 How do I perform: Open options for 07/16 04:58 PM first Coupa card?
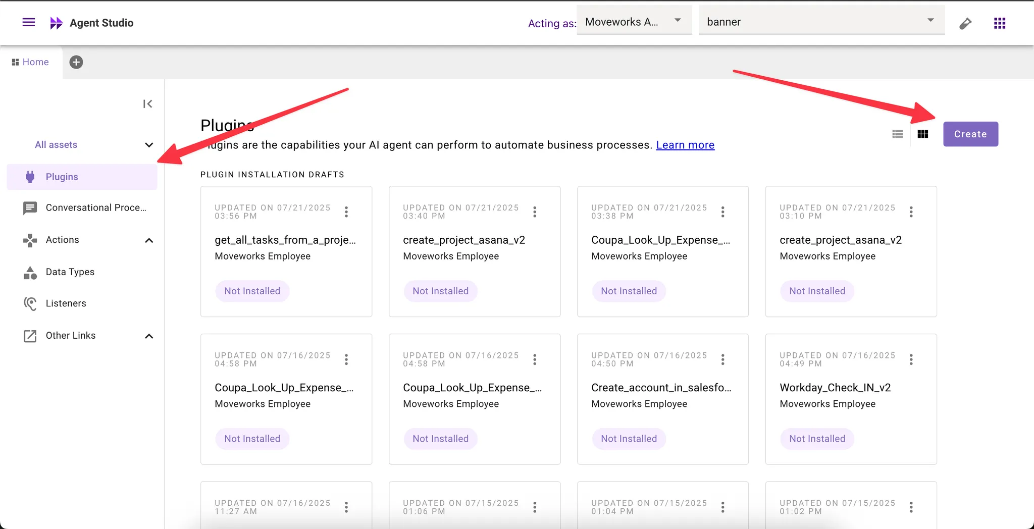(x=346, y=359)
